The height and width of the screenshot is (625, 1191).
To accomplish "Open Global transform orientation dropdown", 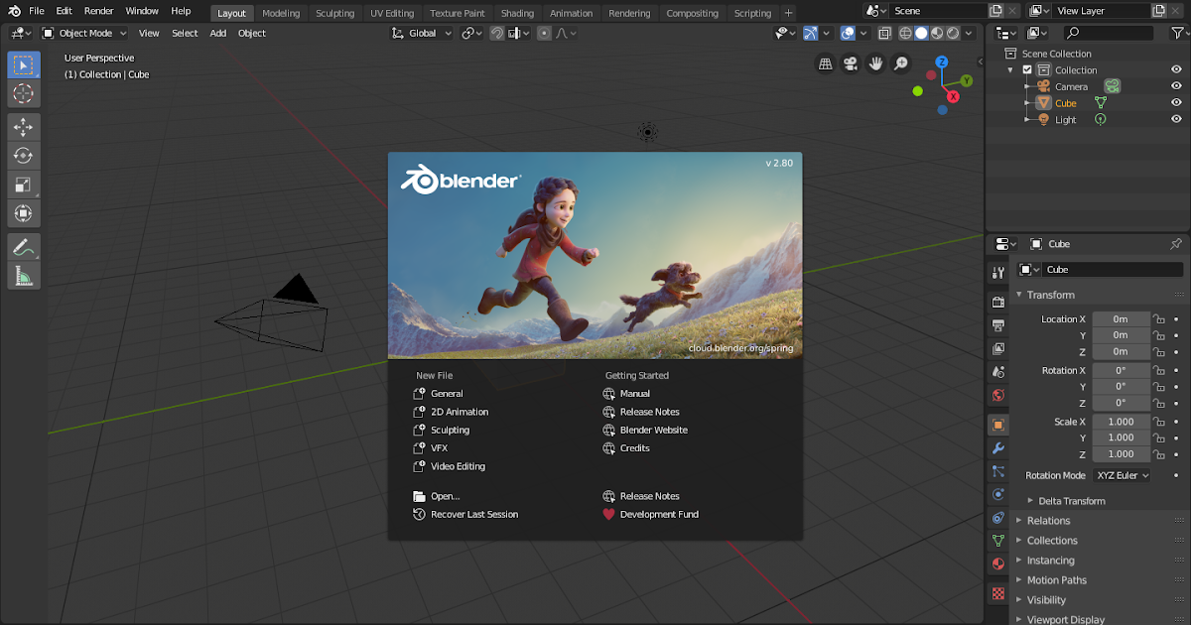I will pos(423,33).
